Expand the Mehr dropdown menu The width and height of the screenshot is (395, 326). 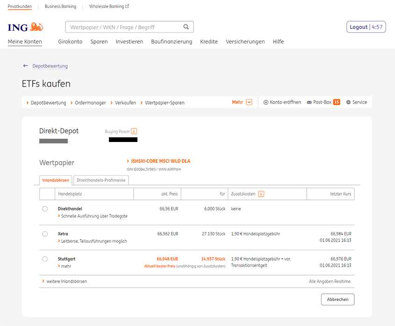pyautogui.click(x=249, y=102)
